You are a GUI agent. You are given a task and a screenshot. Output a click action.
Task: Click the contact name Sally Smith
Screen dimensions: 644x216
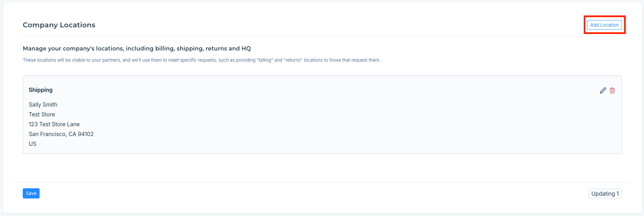pyautogui.click(x=43, y=104)
